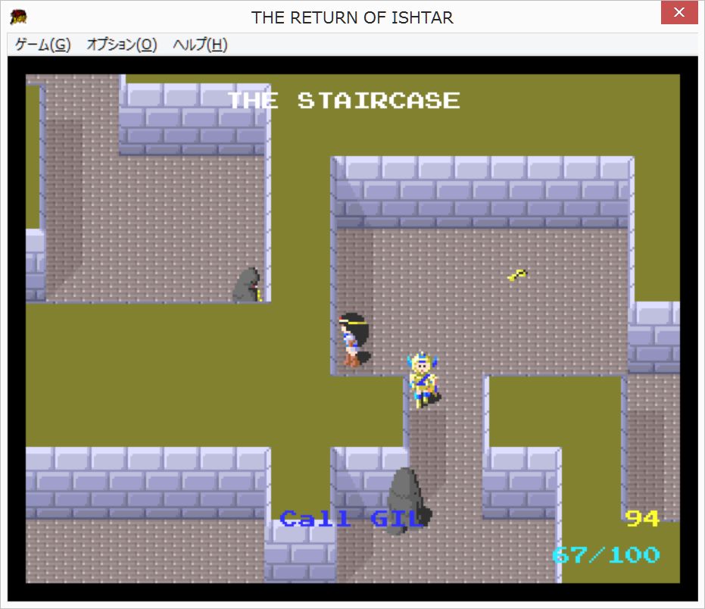This screenshot has height=609, width=705.
Task: Click the large gray stone in bottom corridor
Action: pyautogui.click(x=405, y=499)
